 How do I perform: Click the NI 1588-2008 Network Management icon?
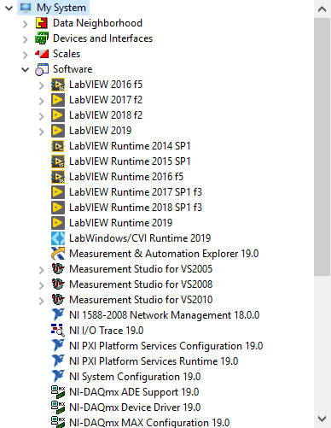58,314
